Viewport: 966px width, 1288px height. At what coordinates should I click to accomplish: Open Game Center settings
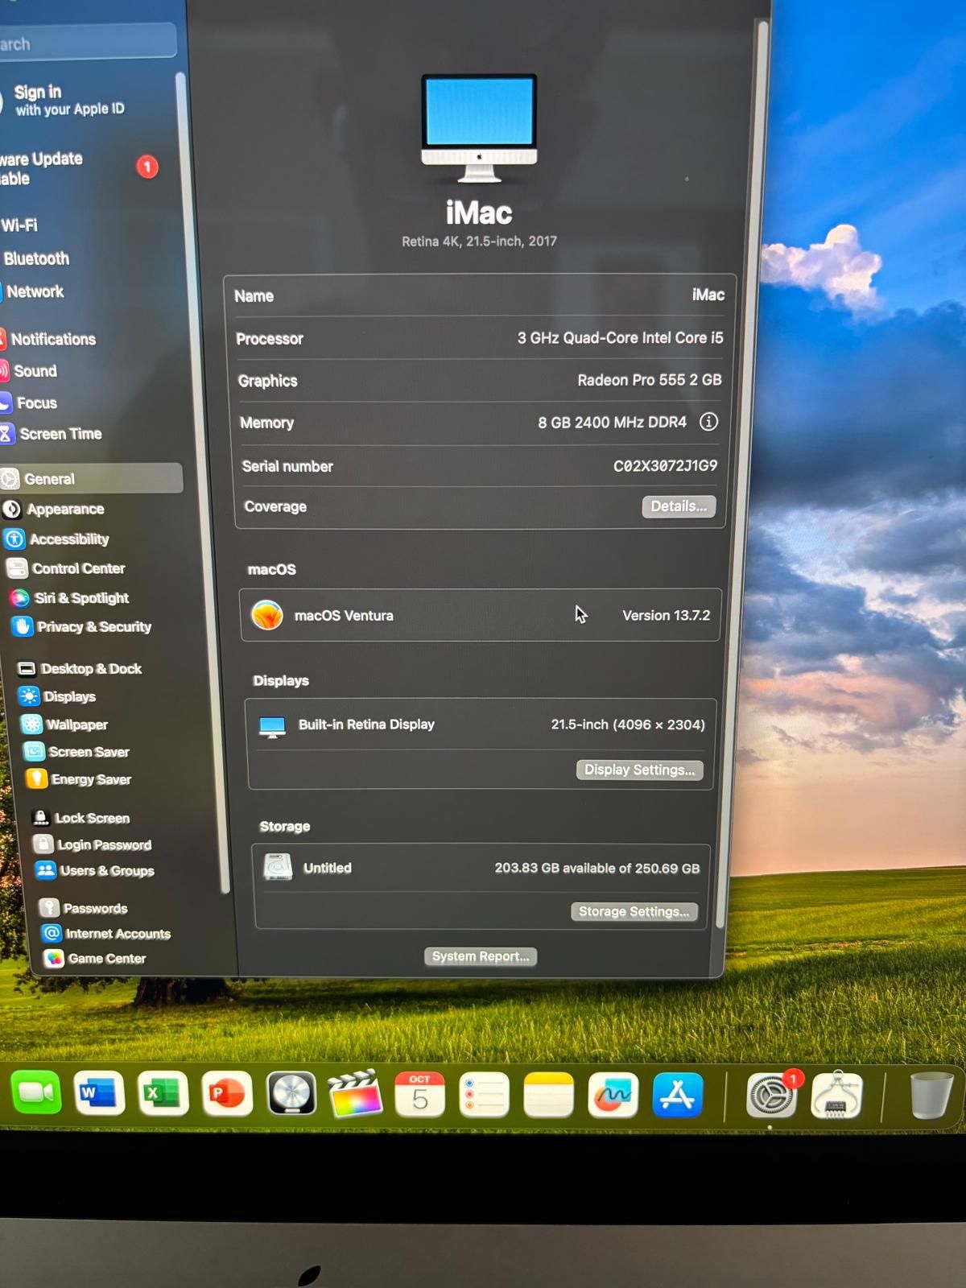click(x=96, y=958)
